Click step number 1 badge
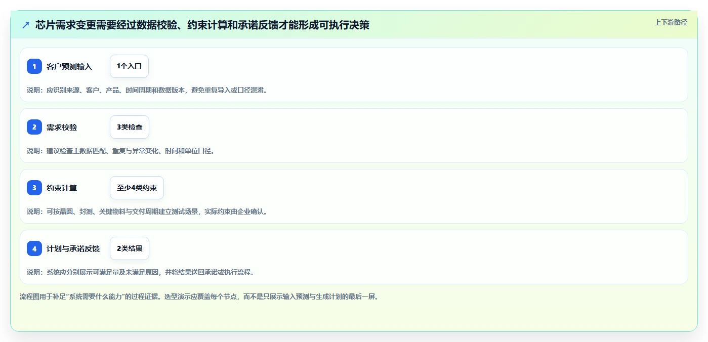The image size is (708, 342). tap(34, 66)
